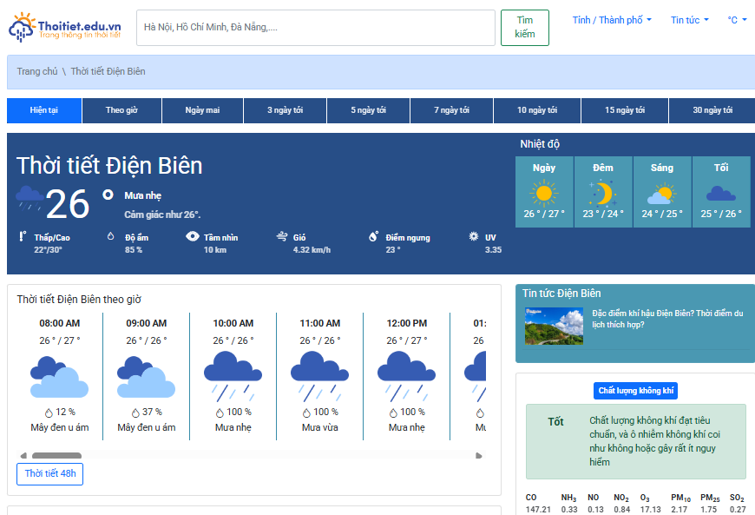Expand the Tỉnh / Thành phố dropdown

612,20
